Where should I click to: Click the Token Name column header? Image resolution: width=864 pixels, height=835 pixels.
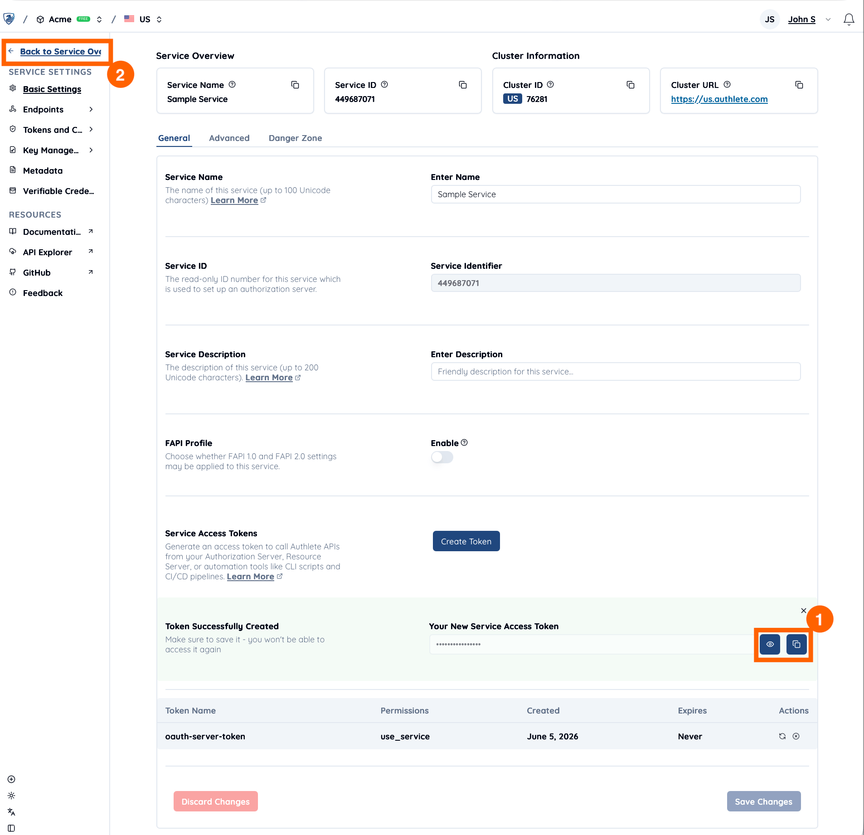tap(190, 710)
